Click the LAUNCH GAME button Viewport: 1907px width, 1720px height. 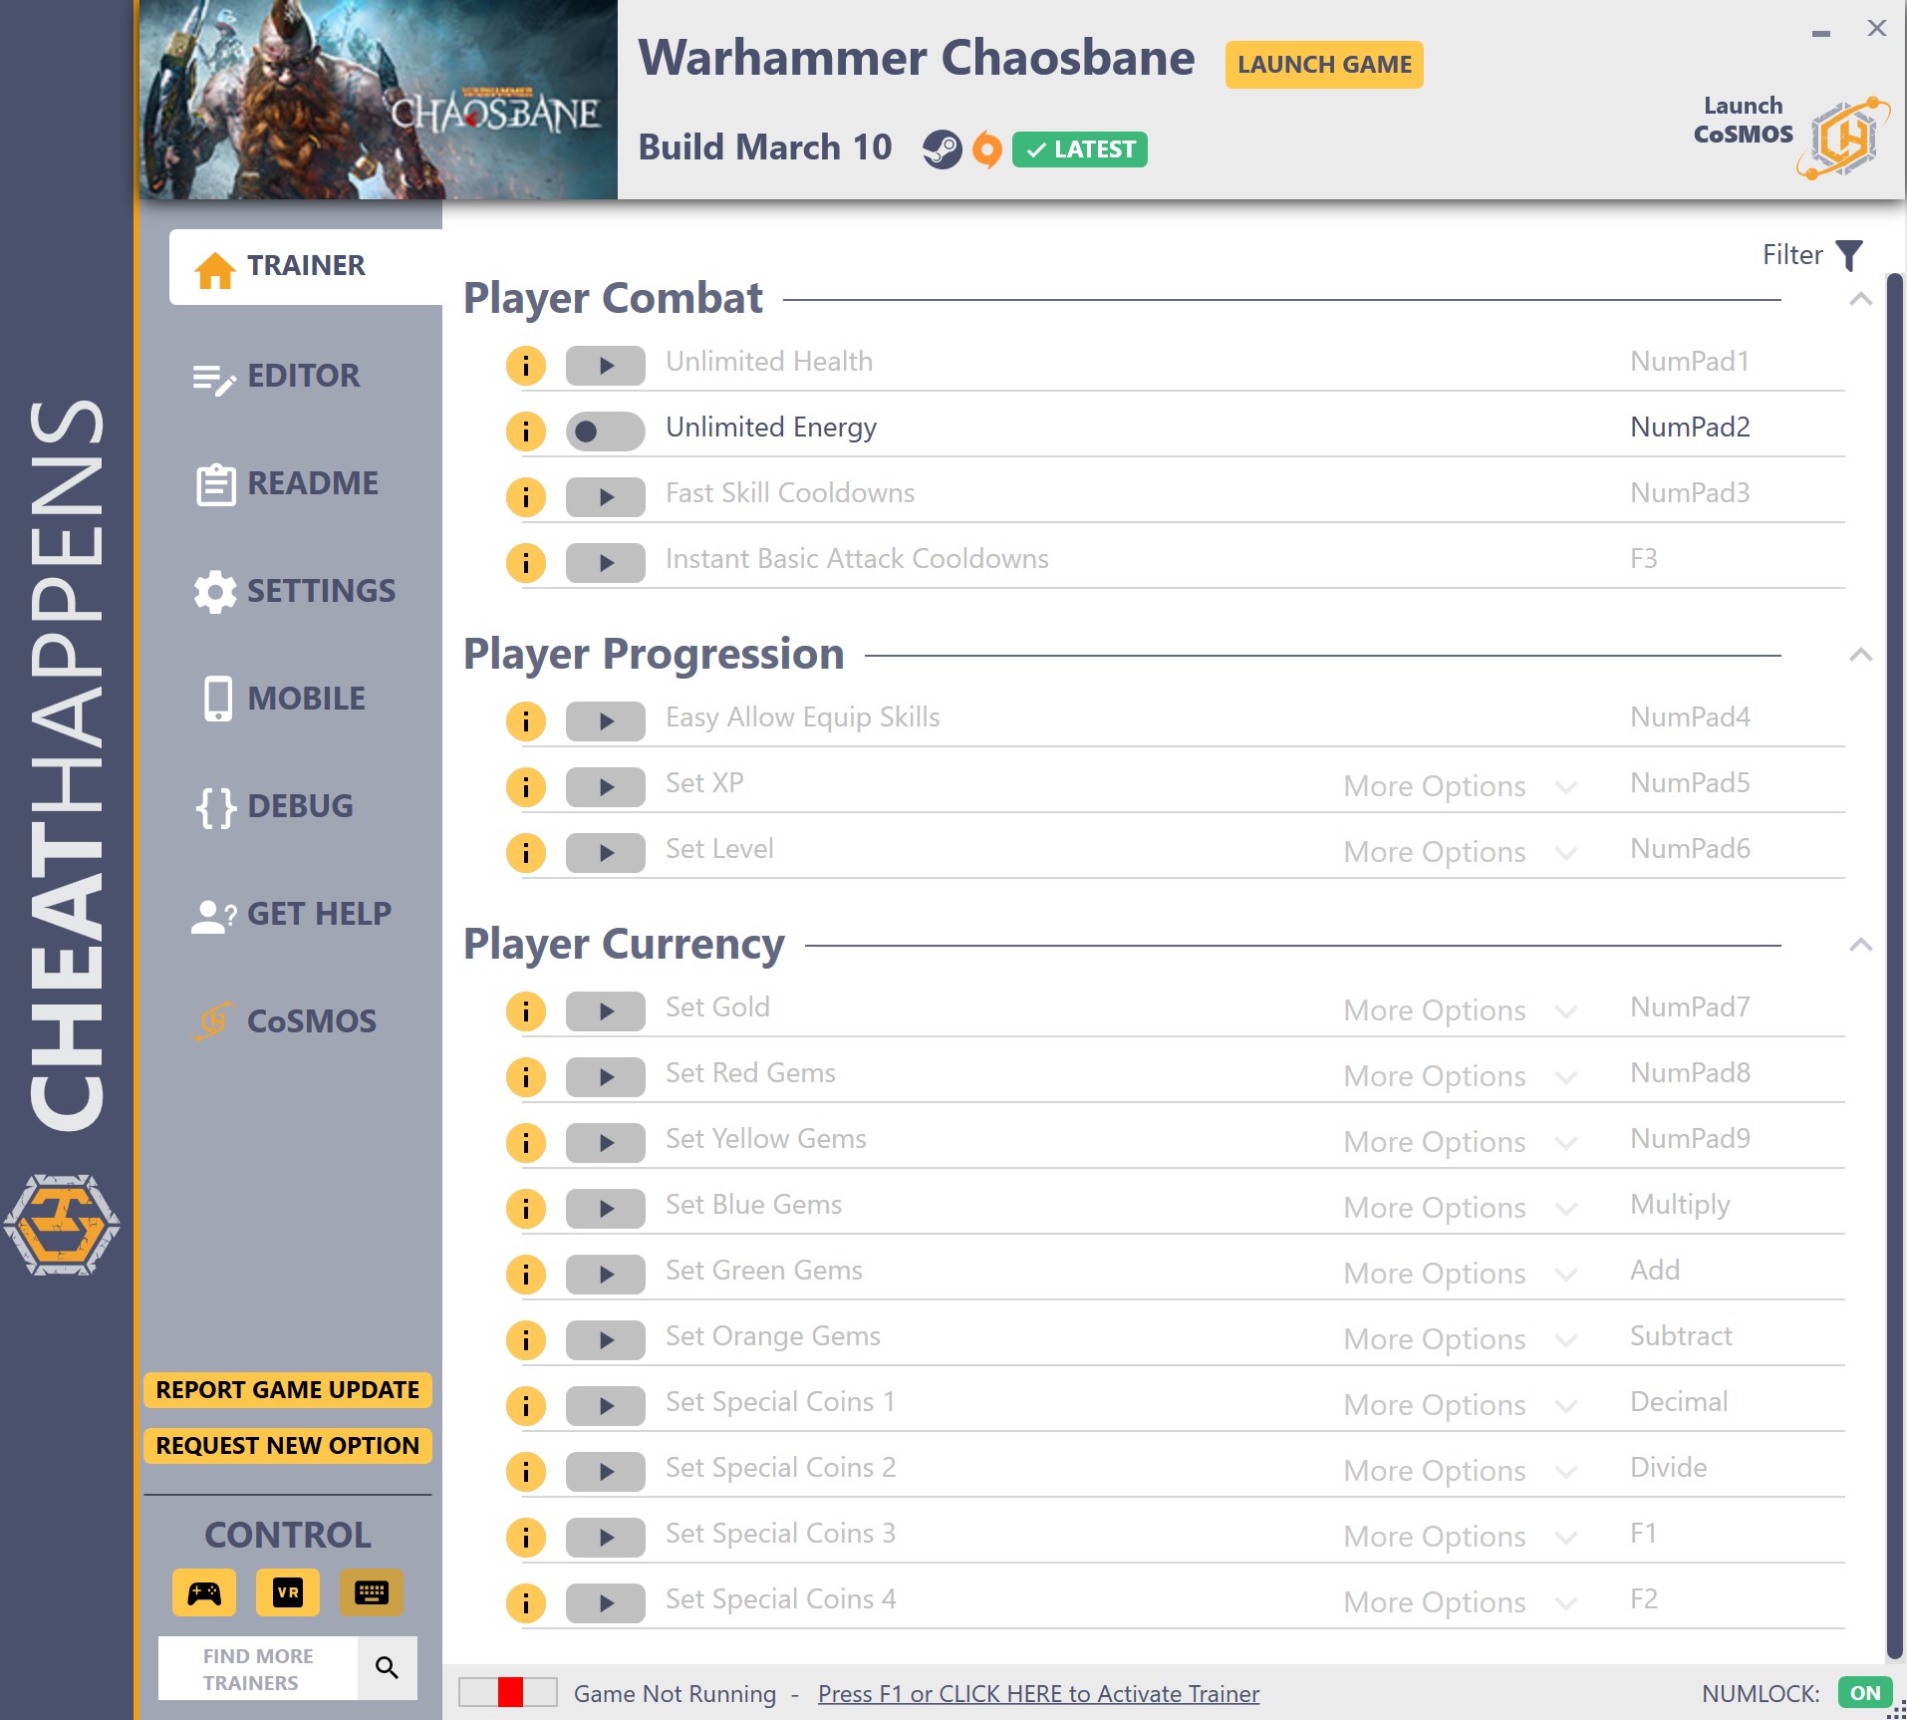point(1324,65)
